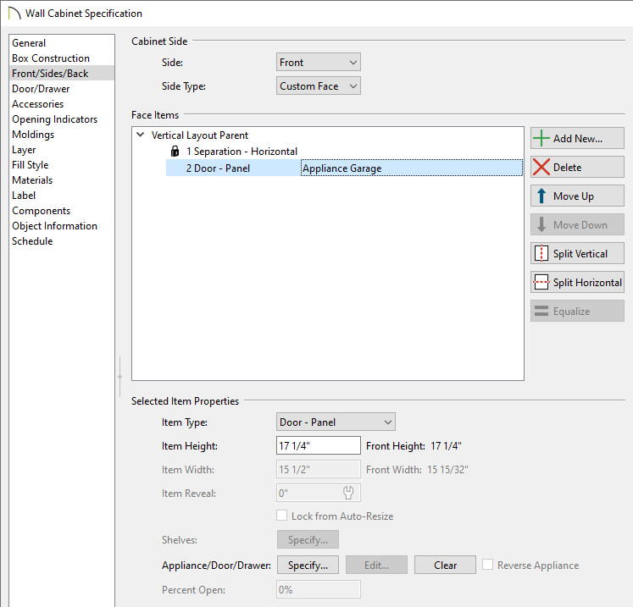Click the panel splitter handle
This screenshot has width=633, height=607.
(119, 376)
